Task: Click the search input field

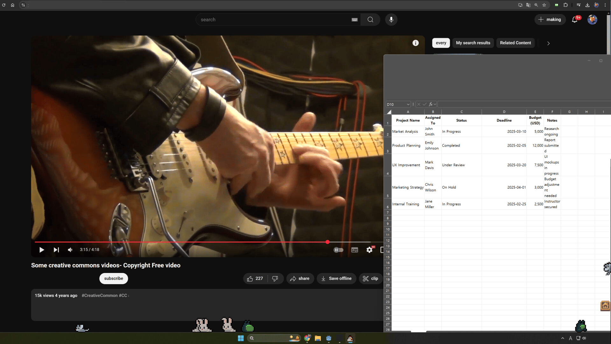Action: (274, 20)
